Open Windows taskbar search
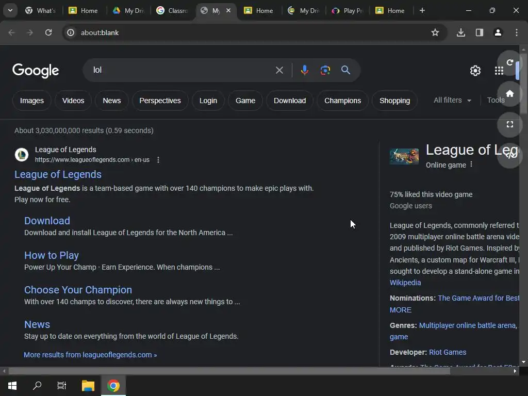 point(37,386)
